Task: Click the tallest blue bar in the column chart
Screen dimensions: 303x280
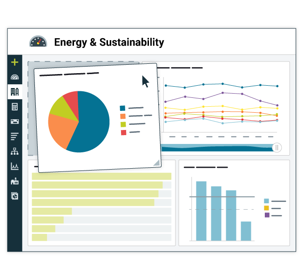Action: click(201, 211)
